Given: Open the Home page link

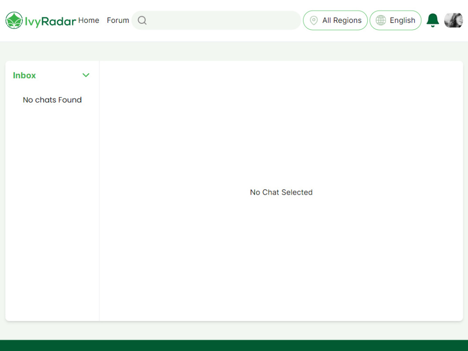Looking at the screenshot, I should (x=88, y=20).
